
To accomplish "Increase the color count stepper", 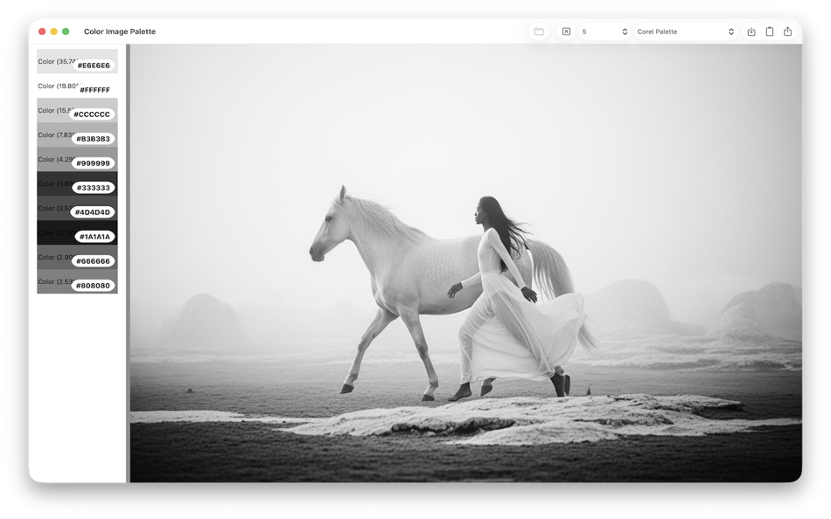I will pyautogui.click(x=624, y=28).
